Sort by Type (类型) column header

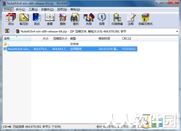pyautogui.click(x=83, y=38)
